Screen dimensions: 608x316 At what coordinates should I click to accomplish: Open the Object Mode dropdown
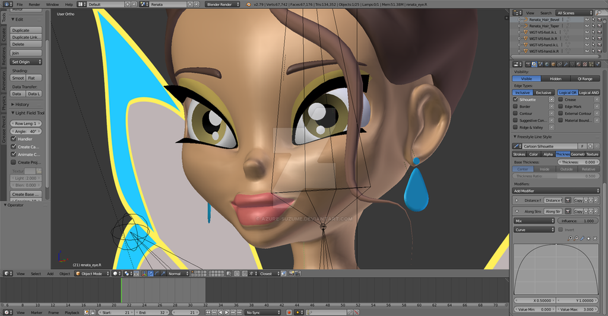pyautogui.click(x=92, y=273)
